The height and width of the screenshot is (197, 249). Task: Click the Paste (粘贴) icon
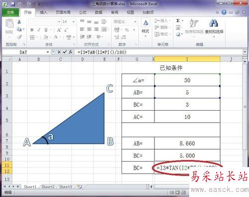pos(9,23)
